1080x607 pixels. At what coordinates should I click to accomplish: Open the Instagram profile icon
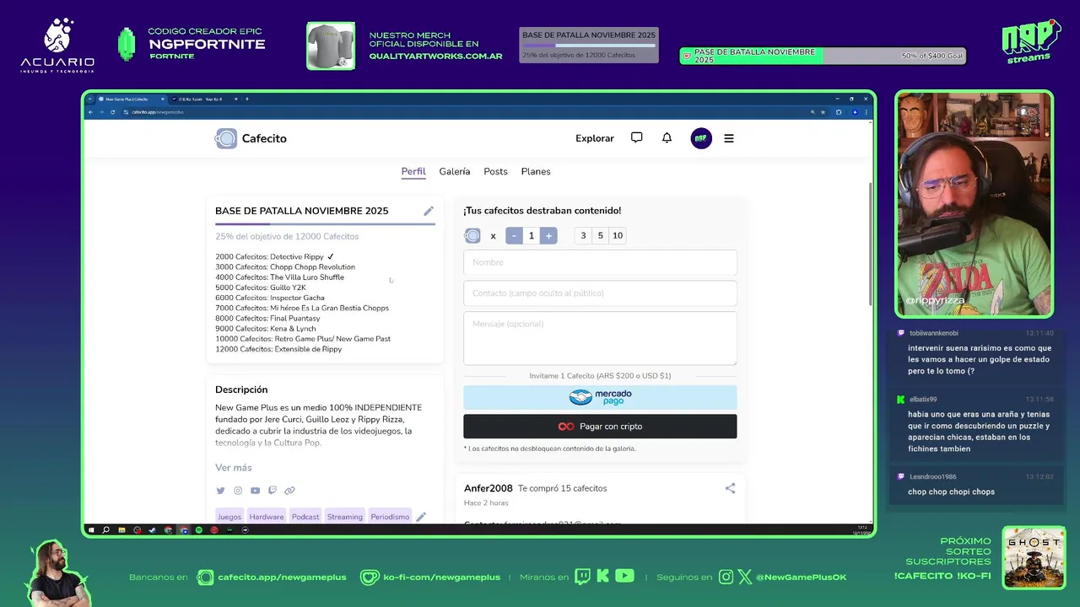pyautogui.click(x=238, y=491)
